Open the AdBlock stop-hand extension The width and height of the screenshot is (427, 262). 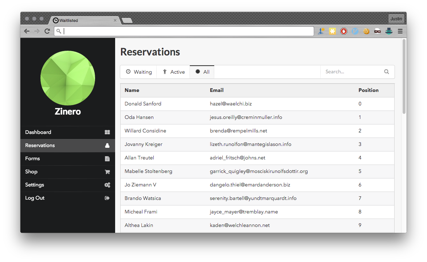click(344, 31)
